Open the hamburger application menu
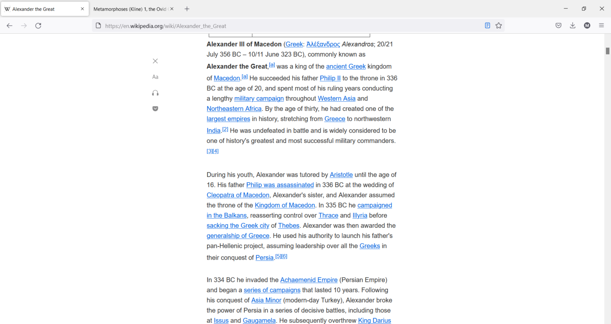The image size is (611, 324). tap(601, 25)
